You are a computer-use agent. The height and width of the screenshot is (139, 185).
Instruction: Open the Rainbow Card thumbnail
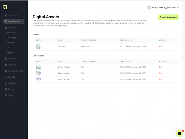(x=38, y=79)
